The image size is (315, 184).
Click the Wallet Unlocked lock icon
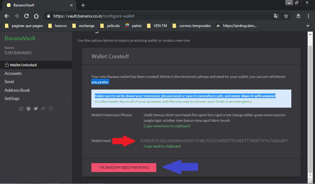tap(7, 64)
